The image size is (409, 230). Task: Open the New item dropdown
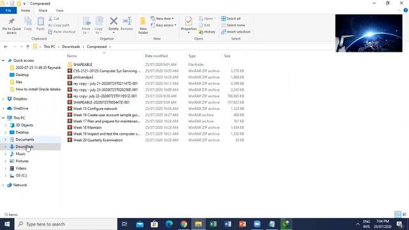point(162,19)
